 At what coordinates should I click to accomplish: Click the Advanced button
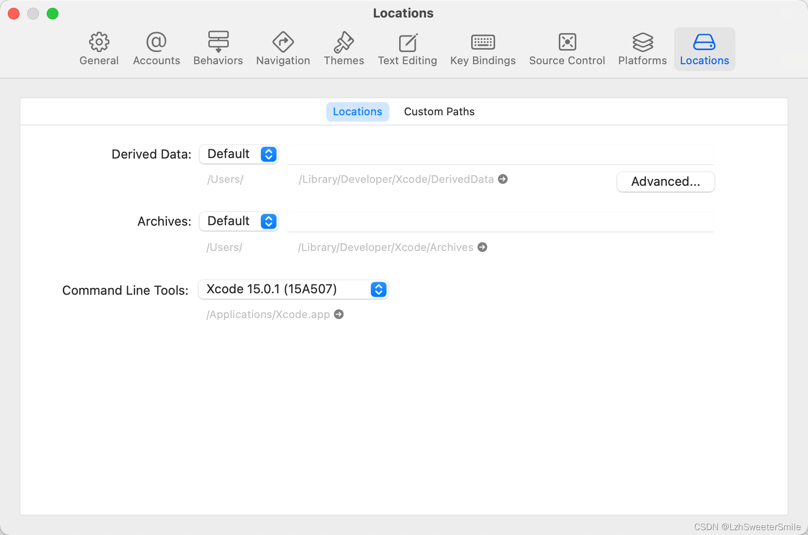665,181
